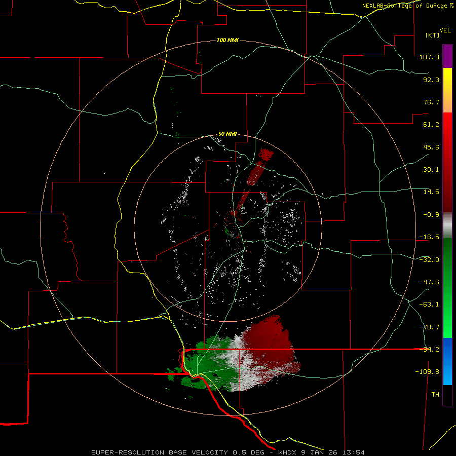The height and width of the screenshot is (456, 456).
Task: Click the 100 NMI range ring label
Action: tap(227, 40)
